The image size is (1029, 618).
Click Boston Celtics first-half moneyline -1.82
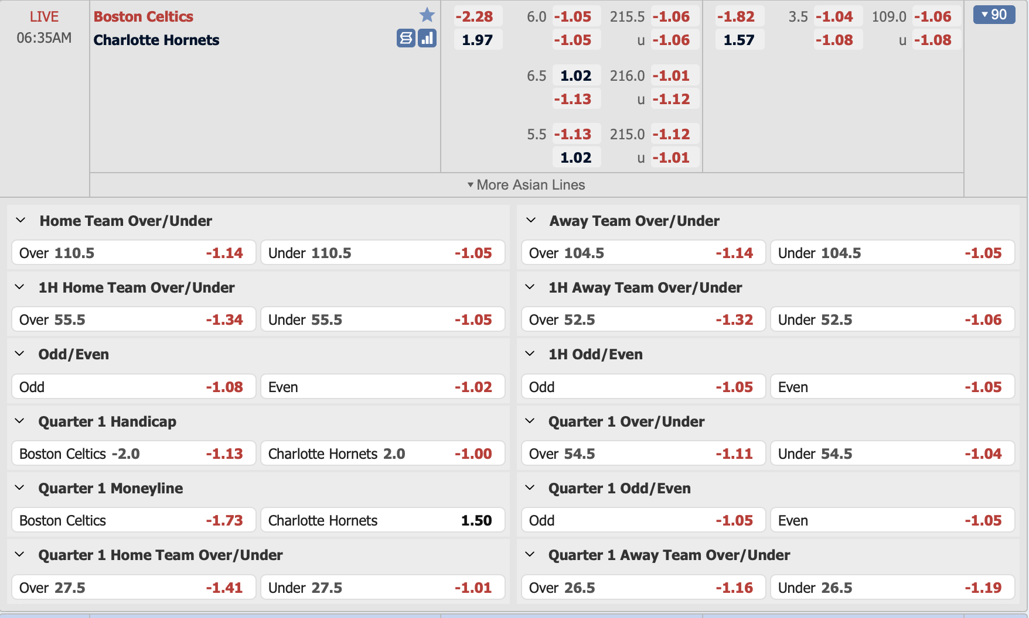pos(739,16)
